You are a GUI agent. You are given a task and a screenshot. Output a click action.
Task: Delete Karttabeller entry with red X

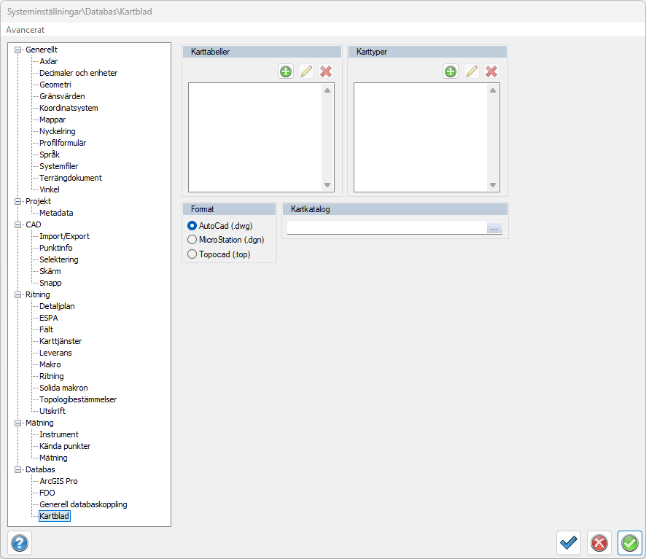point(326,71)
